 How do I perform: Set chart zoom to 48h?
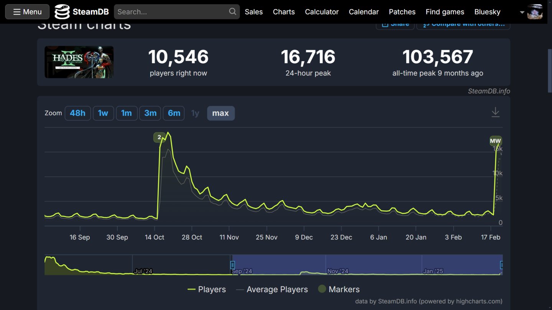tap(77, 113)
